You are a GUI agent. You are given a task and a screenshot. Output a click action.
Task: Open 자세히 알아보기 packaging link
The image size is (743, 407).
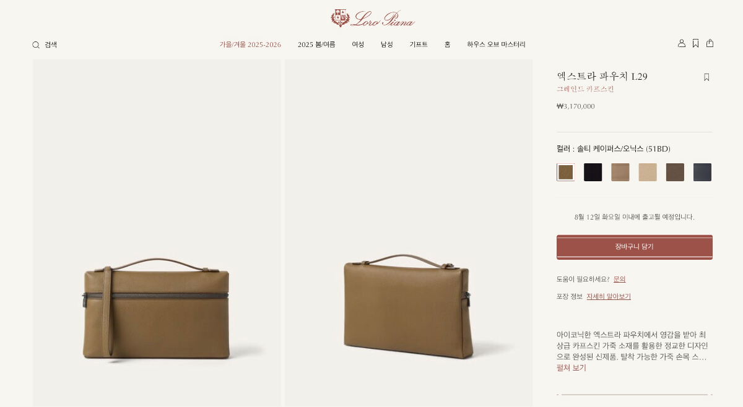[609, 297]
